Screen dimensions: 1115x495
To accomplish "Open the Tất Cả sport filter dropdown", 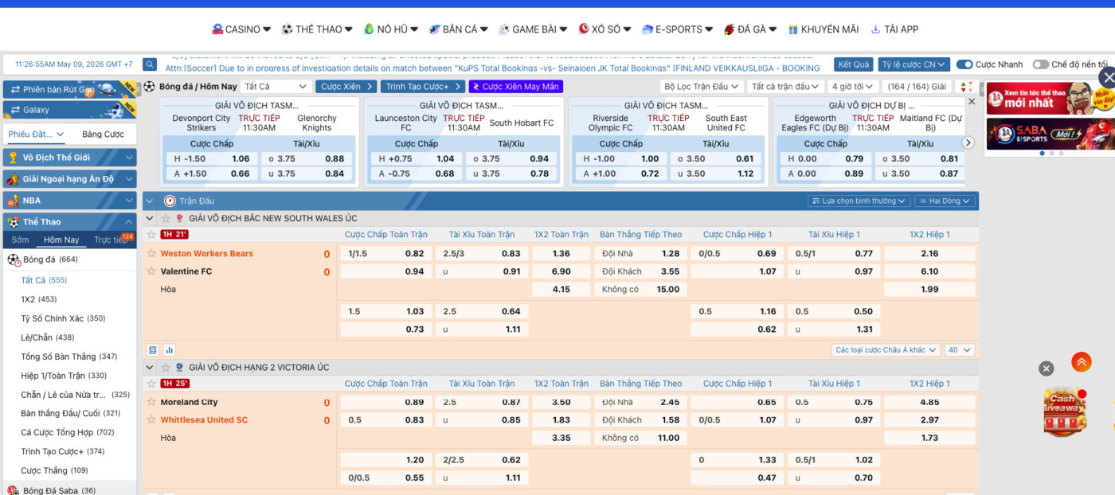I will point(276,87).
